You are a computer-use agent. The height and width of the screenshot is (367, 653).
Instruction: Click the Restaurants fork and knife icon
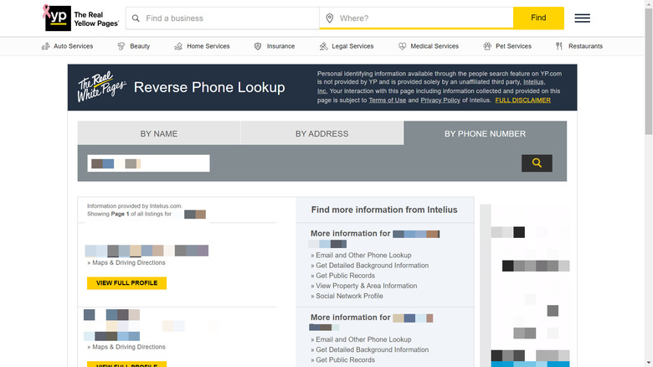559,46
